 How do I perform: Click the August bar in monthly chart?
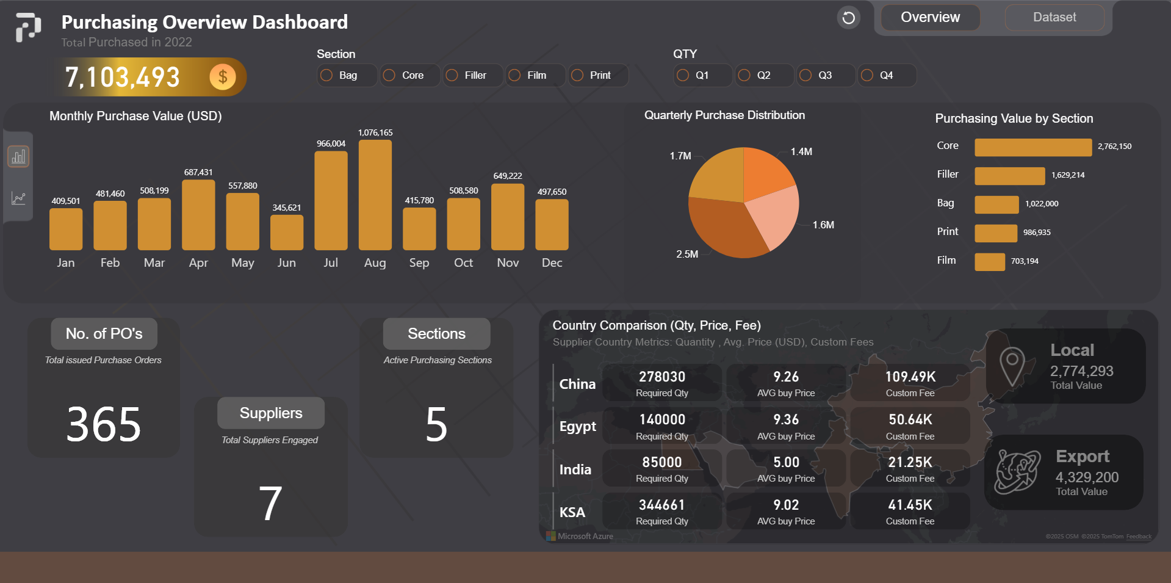point(375,195)
